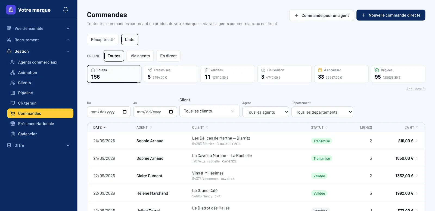Open the Tous les agents dropdown

(266, 112)
